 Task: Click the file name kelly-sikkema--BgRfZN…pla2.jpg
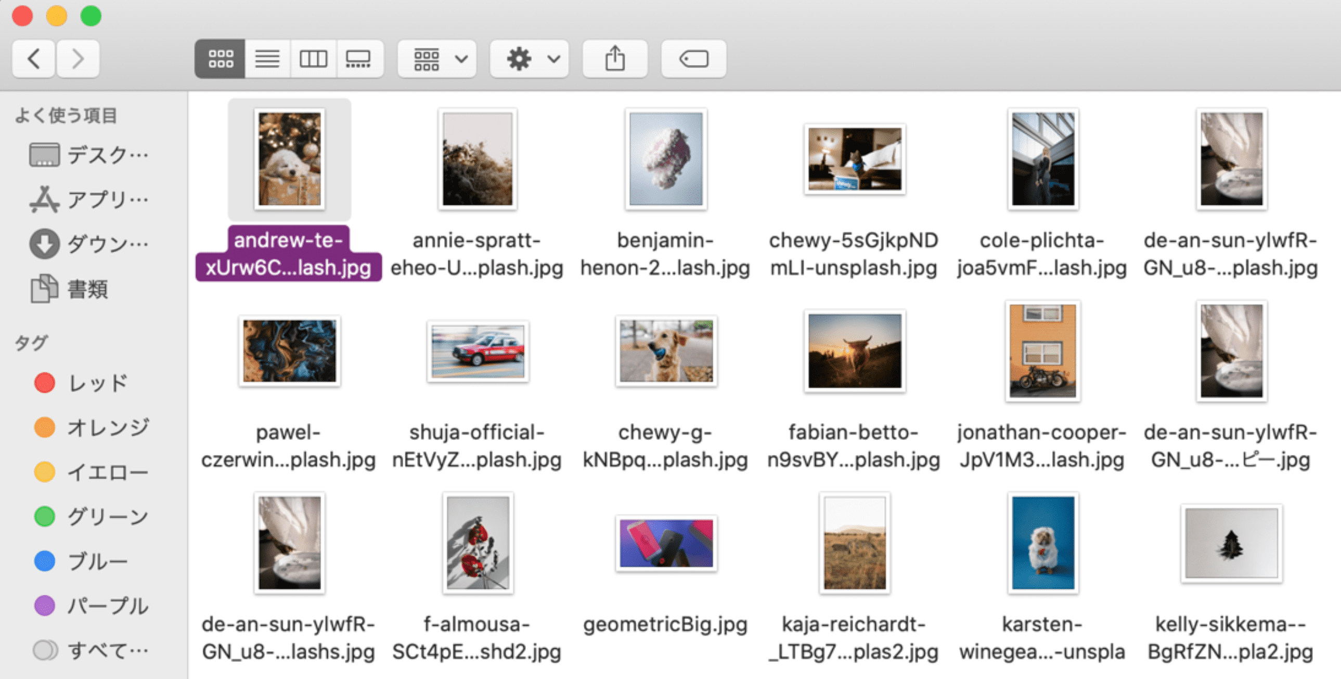tap(1231, 638)
